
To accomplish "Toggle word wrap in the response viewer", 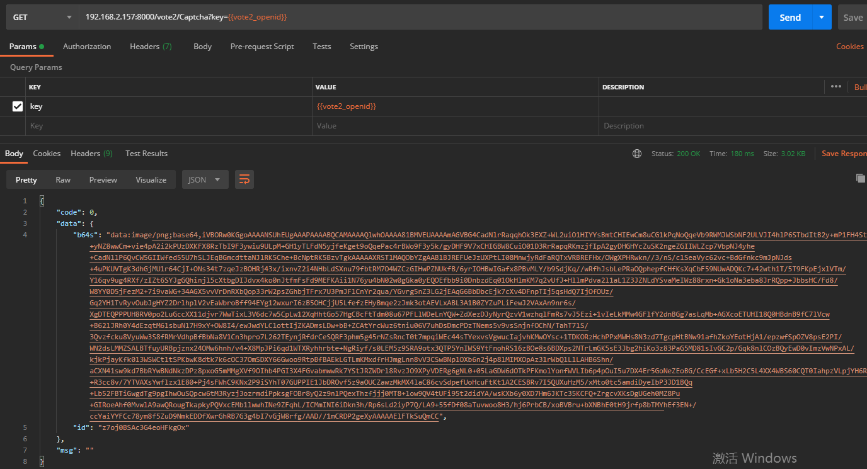I will [244, 179].
